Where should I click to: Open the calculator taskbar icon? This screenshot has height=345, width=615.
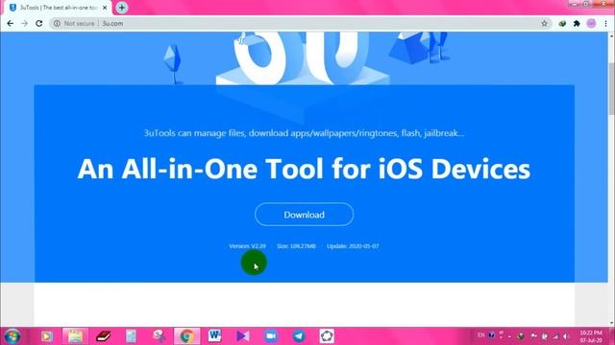[131, 336]
